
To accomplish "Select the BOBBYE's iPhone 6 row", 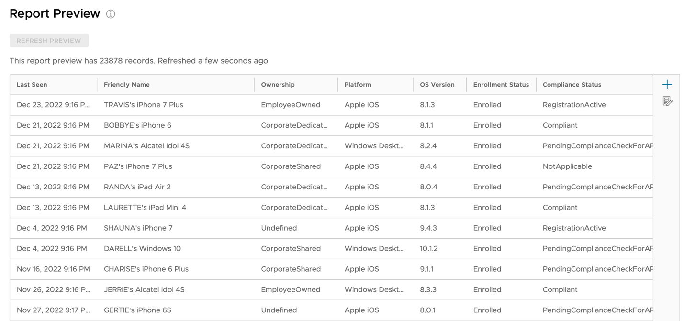I will click(137, 125).
